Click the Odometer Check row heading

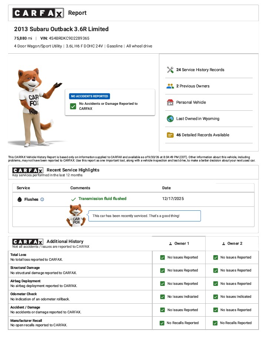[x=23, y=294]
